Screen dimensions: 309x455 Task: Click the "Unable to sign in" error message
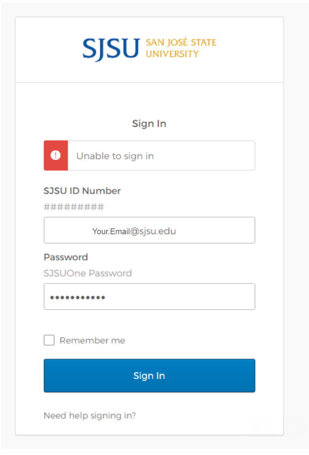click(x=115, y=156)
